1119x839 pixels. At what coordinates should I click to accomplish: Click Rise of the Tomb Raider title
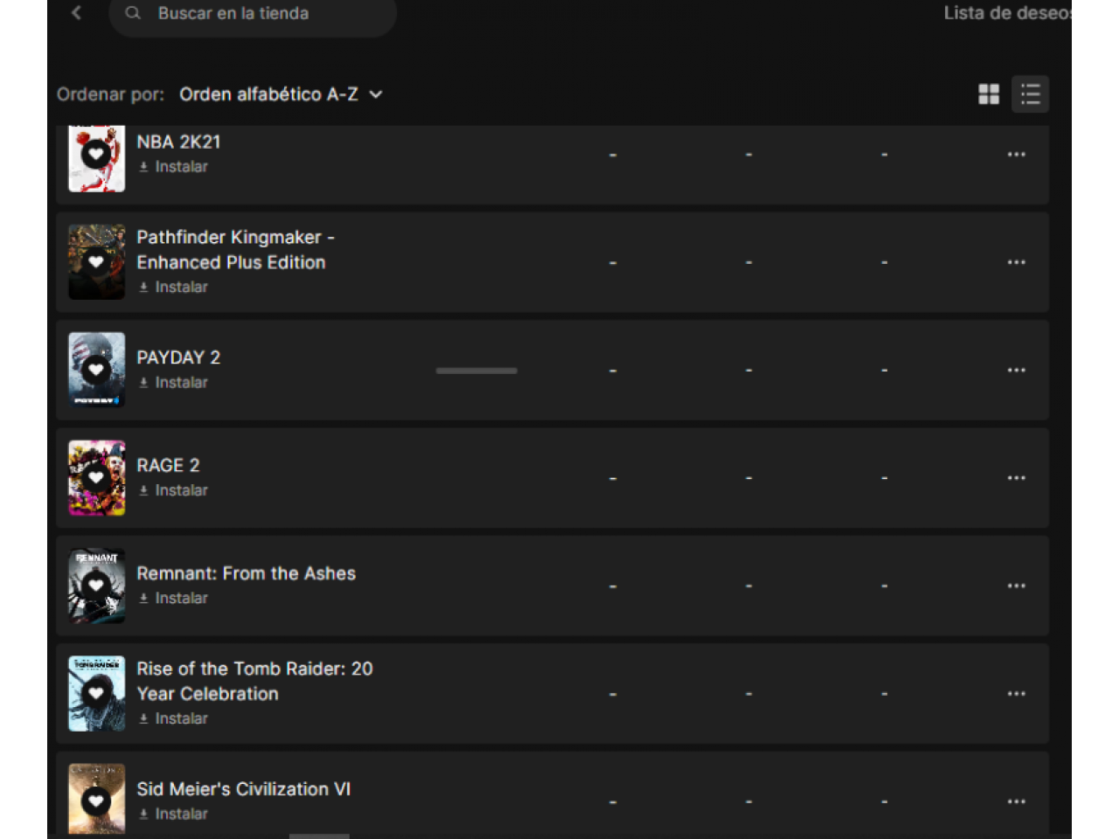[254, 682]
